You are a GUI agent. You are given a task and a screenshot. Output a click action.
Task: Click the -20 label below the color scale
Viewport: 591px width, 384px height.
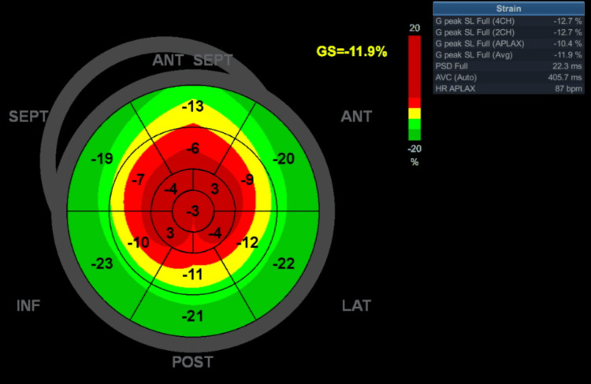pyautogui.click(x=414, y=149)
